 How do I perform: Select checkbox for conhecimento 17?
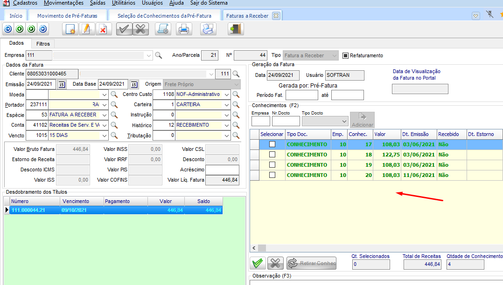[x=272, y=144]
